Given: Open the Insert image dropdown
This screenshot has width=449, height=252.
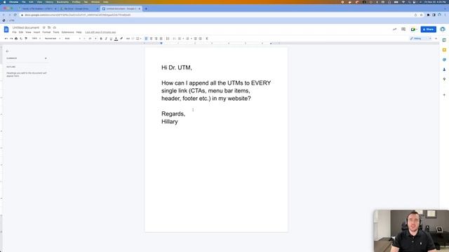Looking at the screenshot, I should tap(138, 38).
